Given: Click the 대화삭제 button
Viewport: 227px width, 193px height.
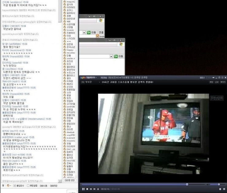Looking at the screenshot, I should [x=44, y=186].
